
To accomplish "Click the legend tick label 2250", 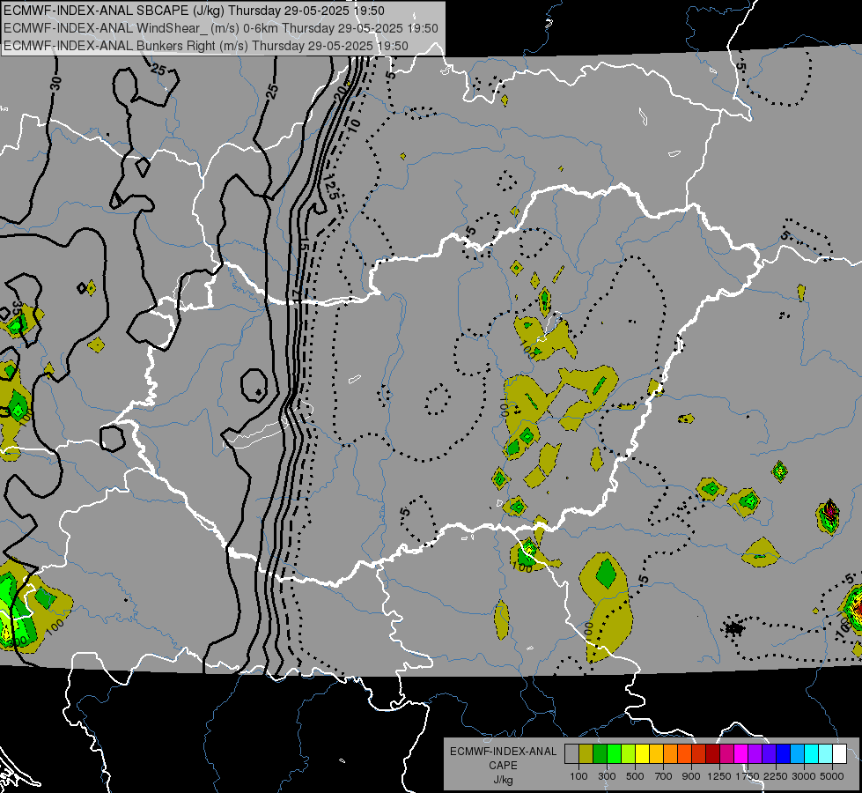I will pos(776,776).
